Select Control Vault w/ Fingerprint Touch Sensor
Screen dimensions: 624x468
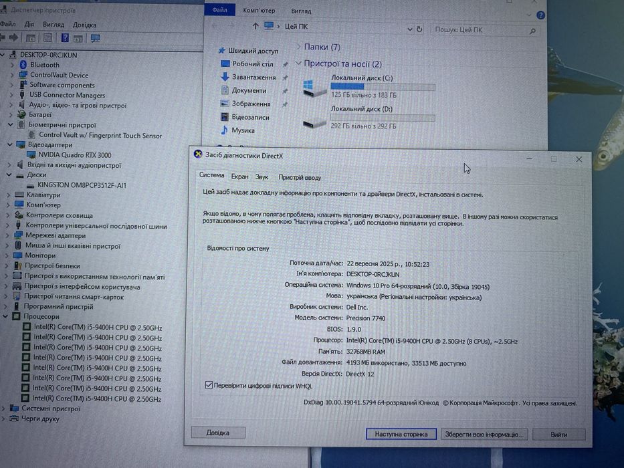[100, 135]
